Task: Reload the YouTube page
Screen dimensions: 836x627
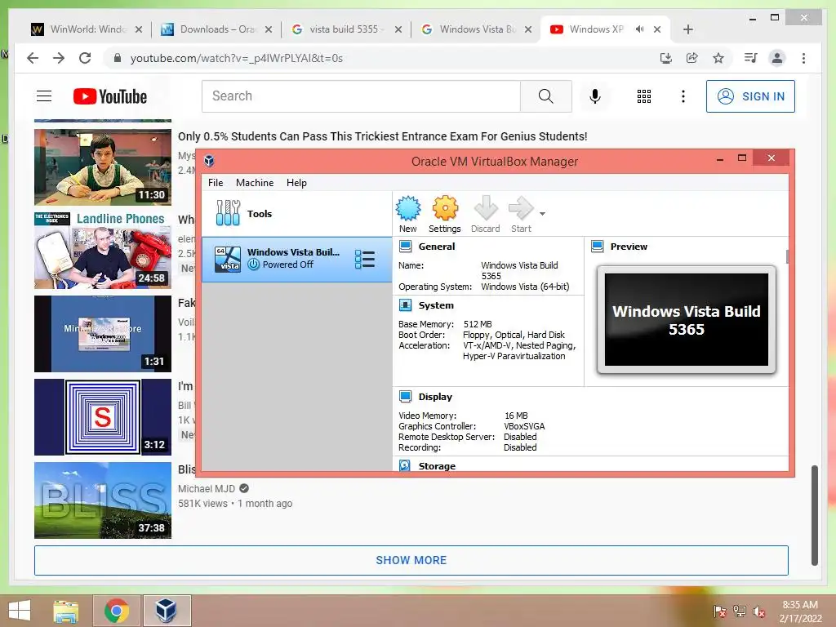Action: click(85, 58)
